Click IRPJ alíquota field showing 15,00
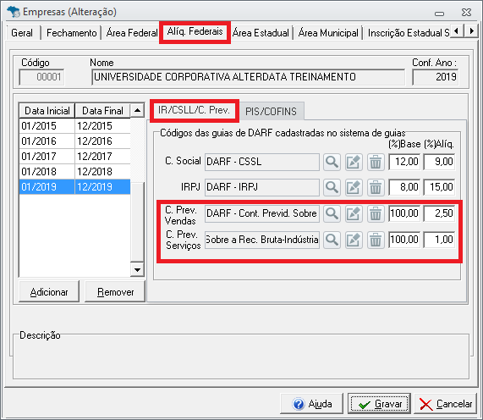The height and width of the screenshot is (420, 483). pyautogui.click(x=440, y=187)
